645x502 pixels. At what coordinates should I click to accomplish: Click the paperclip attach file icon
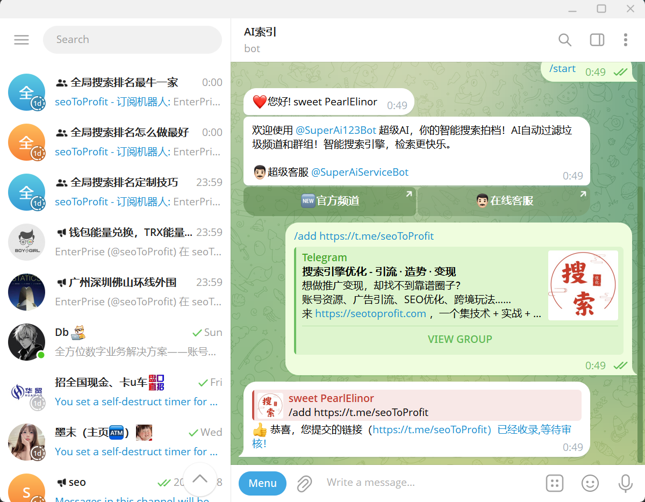point(304,483)
